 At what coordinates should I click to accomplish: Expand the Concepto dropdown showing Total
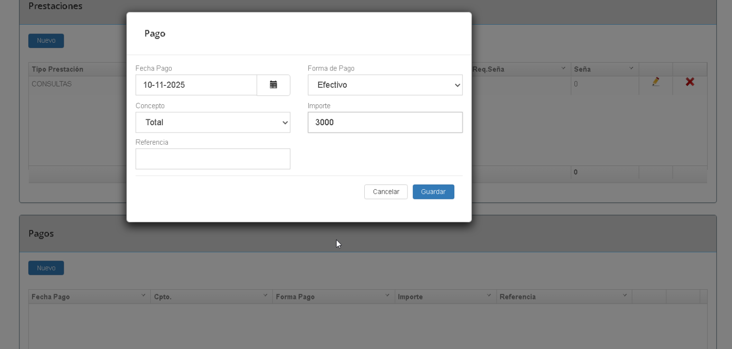[x=213, y=122]
